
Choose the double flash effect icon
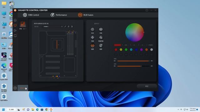101,37
